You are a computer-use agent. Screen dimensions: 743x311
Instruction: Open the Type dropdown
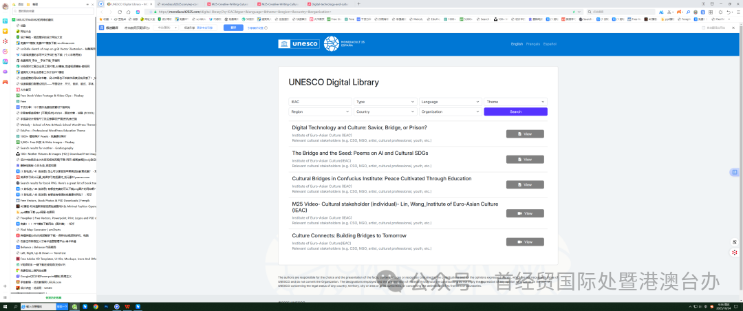tap(385, 101)
